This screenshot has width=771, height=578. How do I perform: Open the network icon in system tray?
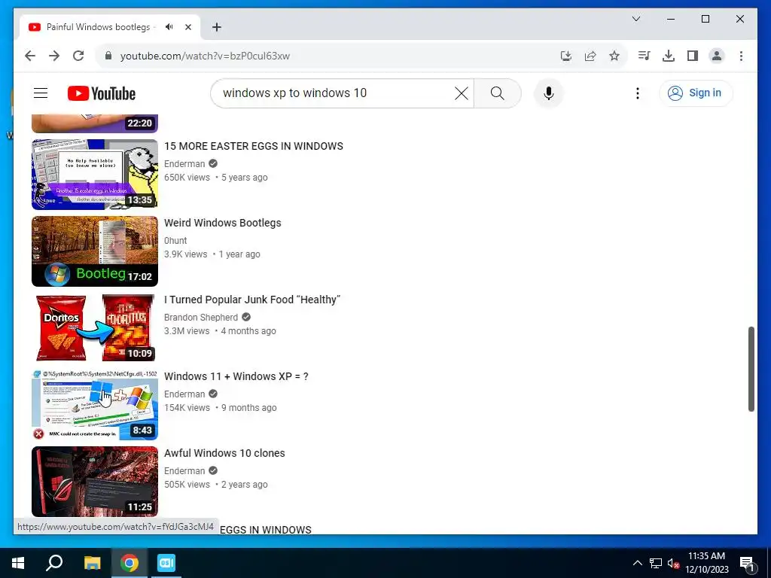click(x=656, y=563)
